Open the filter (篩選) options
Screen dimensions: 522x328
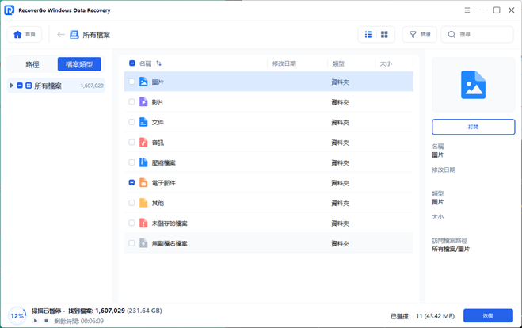coord(420,35)
